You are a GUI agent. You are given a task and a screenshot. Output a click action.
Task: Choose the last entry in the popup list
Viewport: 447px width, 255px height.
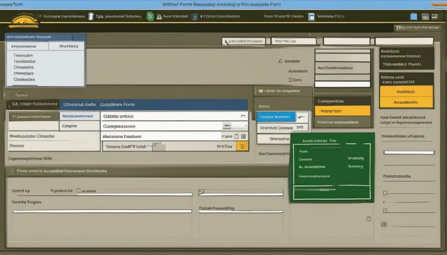(24, 79)
